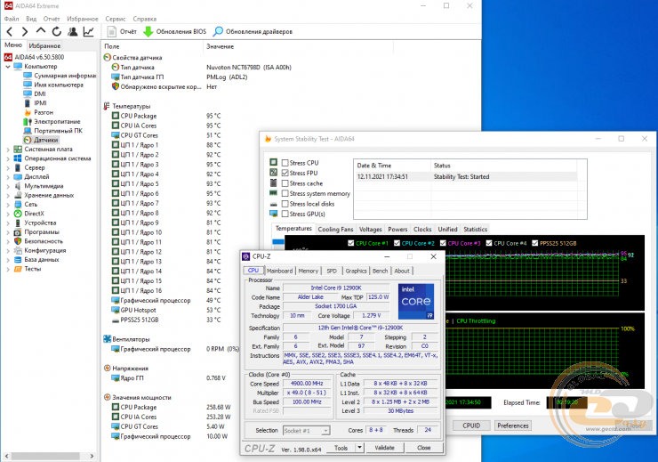This screenshot has height=462, width=658.
Task: Click the Поле column header
Action: (x=152, y=46)
